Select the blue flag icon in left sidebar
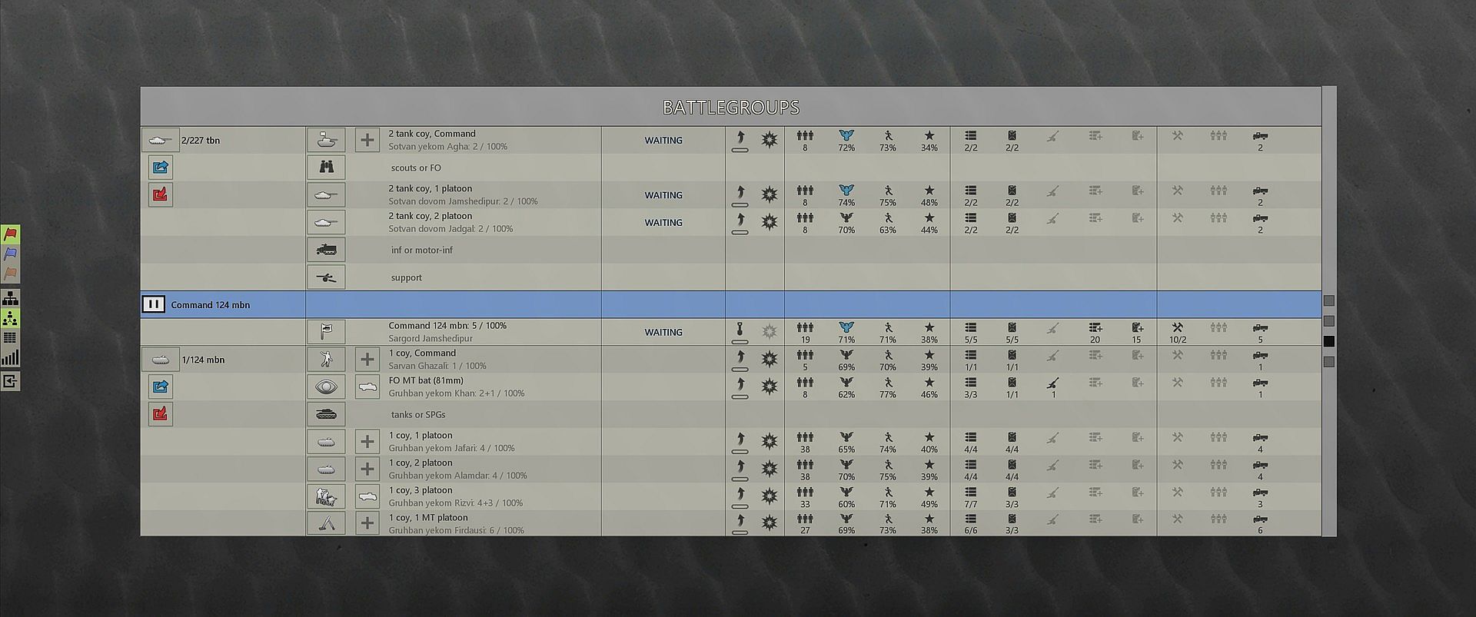The image size is (1476, 617). tap(10, 254)
